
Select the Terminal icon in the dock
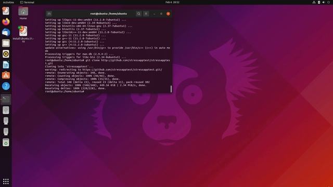click(x=6, y=99)
